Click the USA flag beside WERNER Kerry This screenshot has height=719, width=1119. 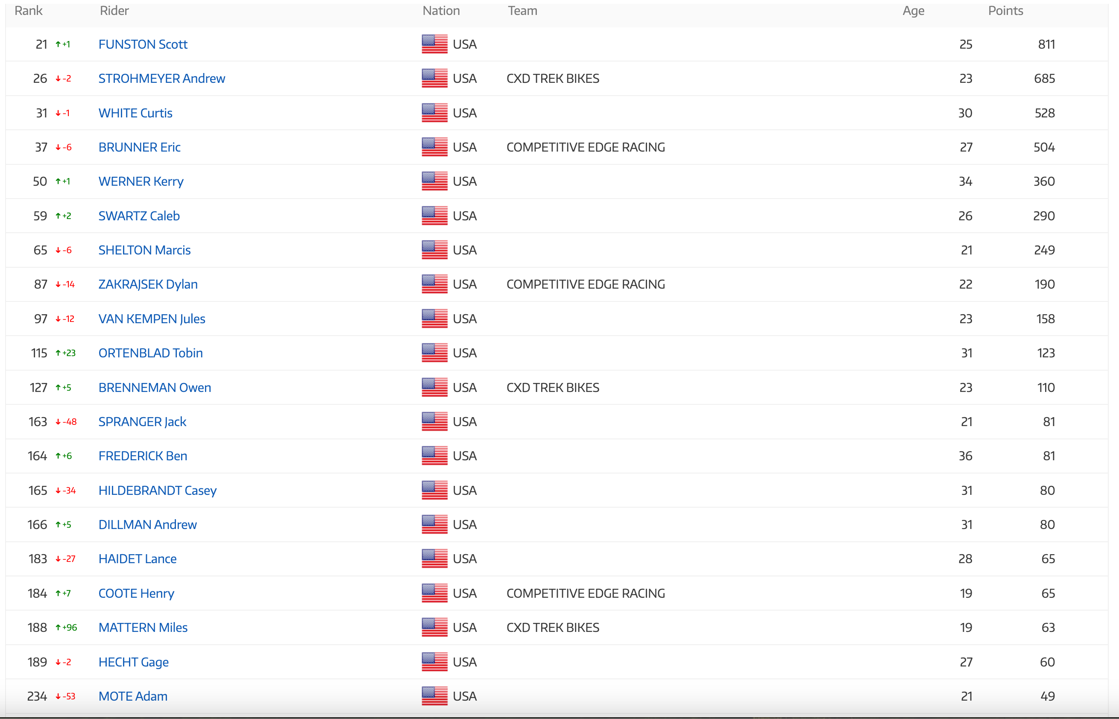(434, 181)
